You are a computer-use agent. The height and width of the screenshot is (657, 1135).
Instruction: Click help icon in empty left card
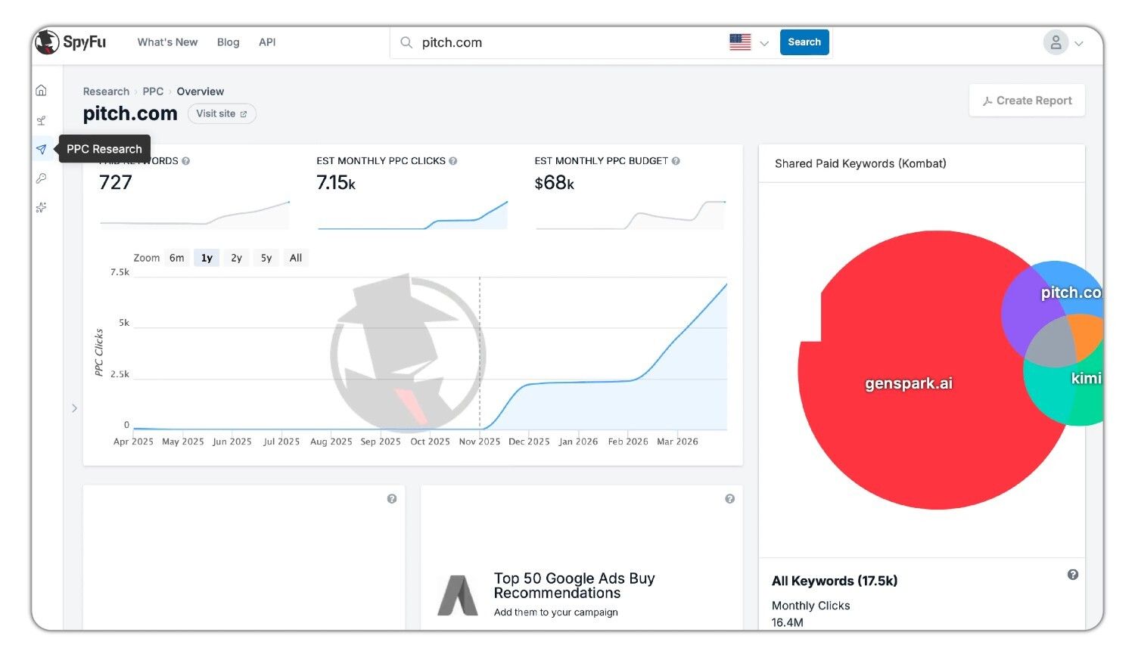pos(392,499)
